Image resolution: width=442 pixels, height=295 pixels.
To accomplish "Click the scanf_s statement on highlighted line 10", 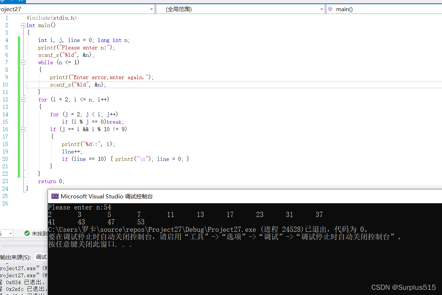I will pyautogui.click(x=78, y=85).
